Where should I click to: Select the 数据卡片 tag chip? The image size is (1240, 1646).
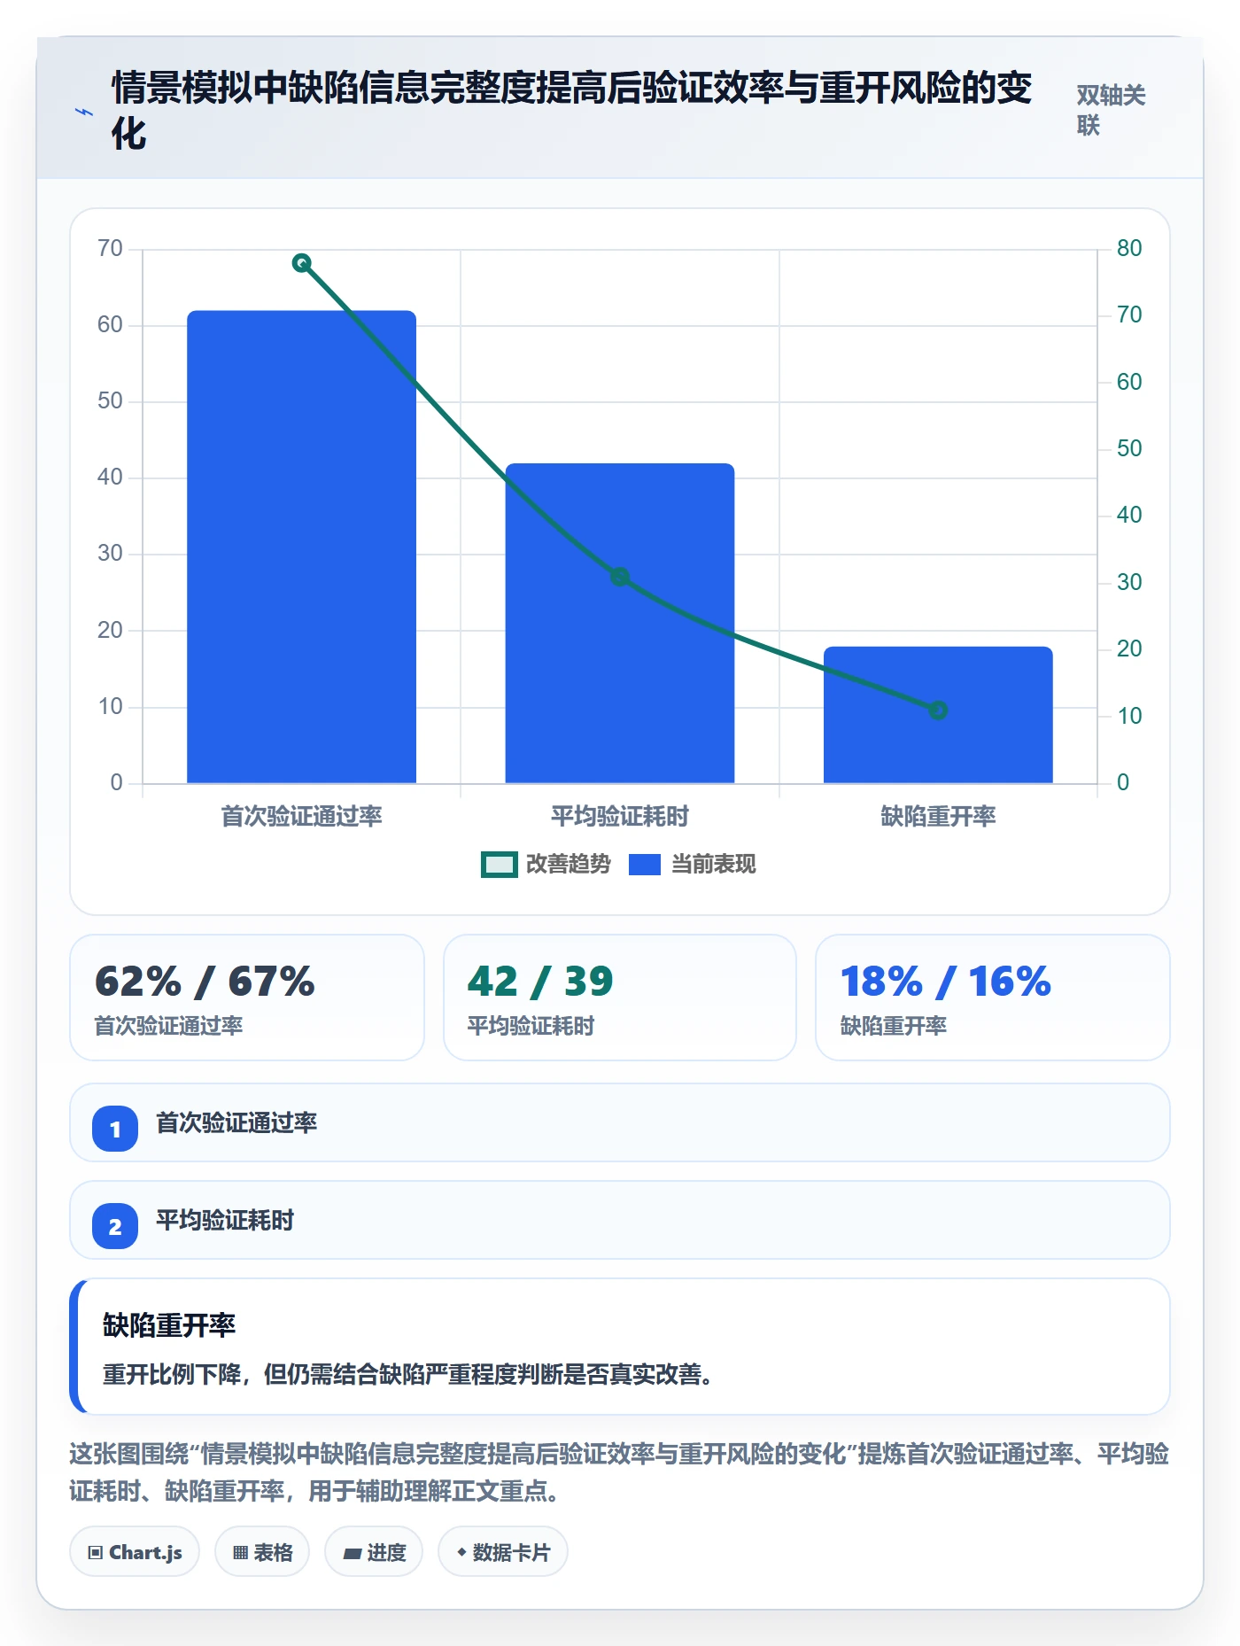[x=503, y=1552]
